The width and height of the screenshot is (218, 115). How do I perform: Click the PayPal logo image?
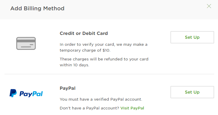click(26, 93)
